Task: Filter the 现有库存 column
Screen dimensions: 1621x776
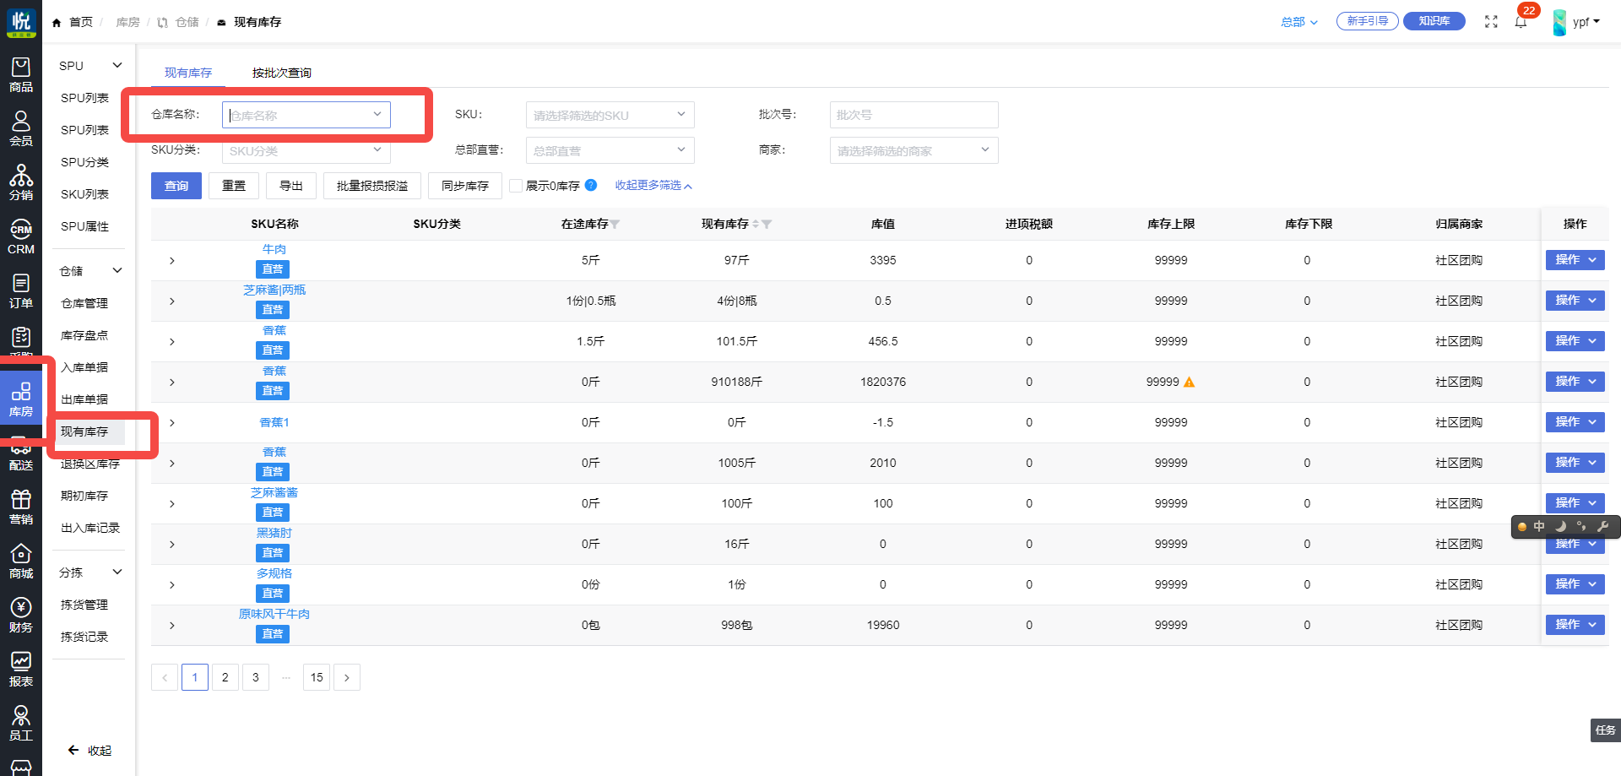Action: point(767,225)
